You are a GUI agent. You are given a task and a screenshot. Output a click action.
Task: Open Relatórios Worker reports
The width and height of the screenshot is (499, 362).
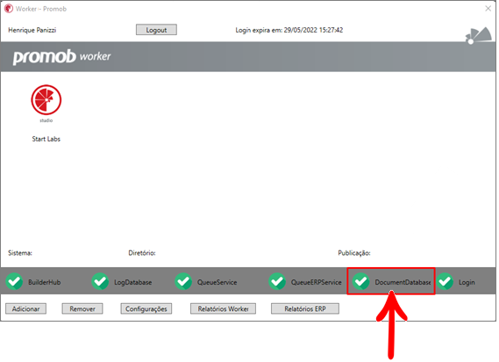click(x=223, y=308)
